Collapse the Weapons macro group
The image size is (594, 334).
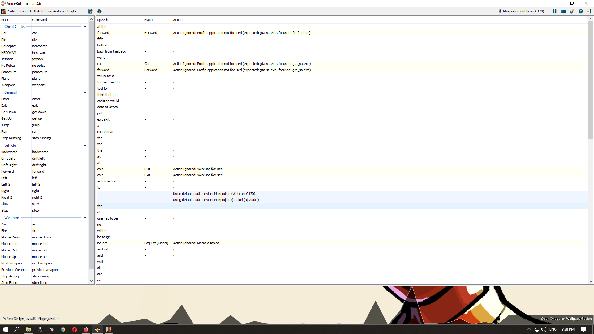(85, 218)
